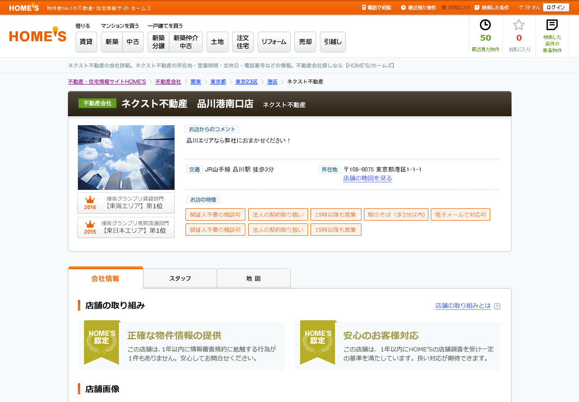The image size is (579, 402).
Task: Click first-row 法人の契約取り扱い tag
Action: (278, 214)
